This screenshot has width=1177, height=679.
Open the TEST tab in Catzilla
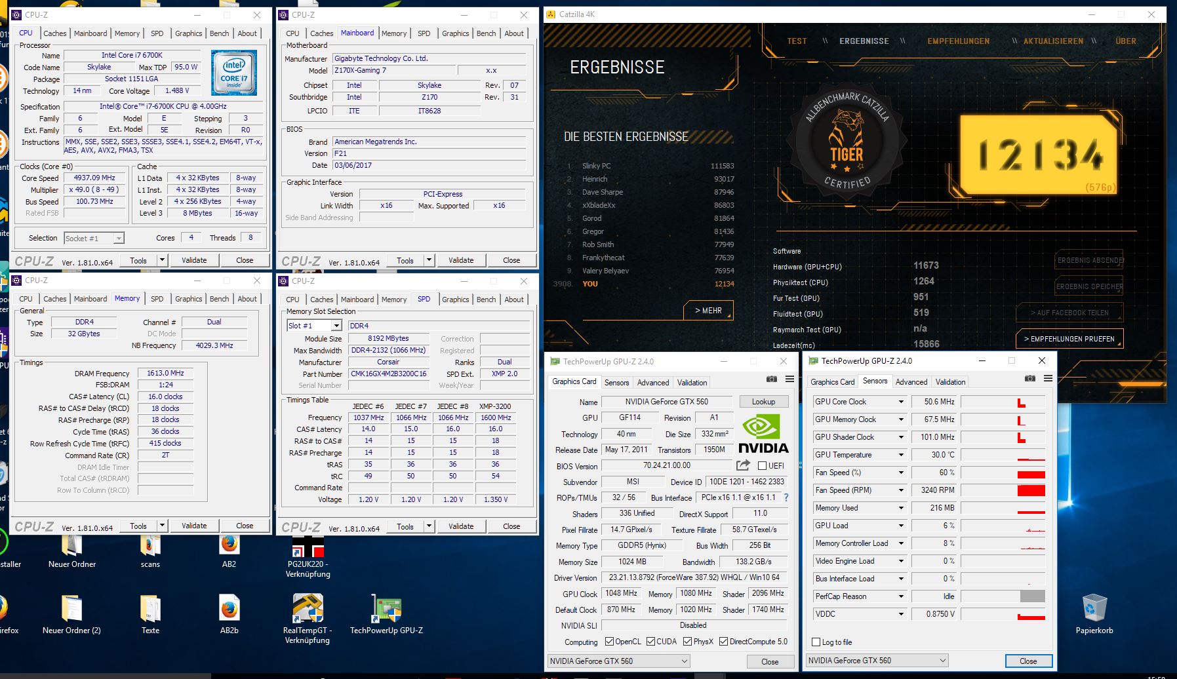coord(797,41)
